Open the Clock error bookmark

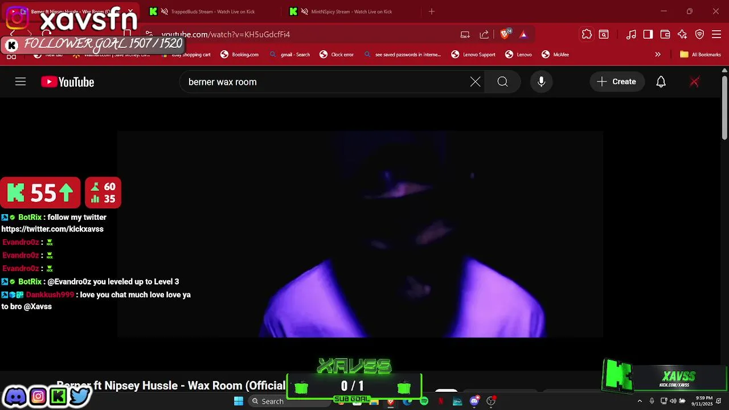click(337, 55)
